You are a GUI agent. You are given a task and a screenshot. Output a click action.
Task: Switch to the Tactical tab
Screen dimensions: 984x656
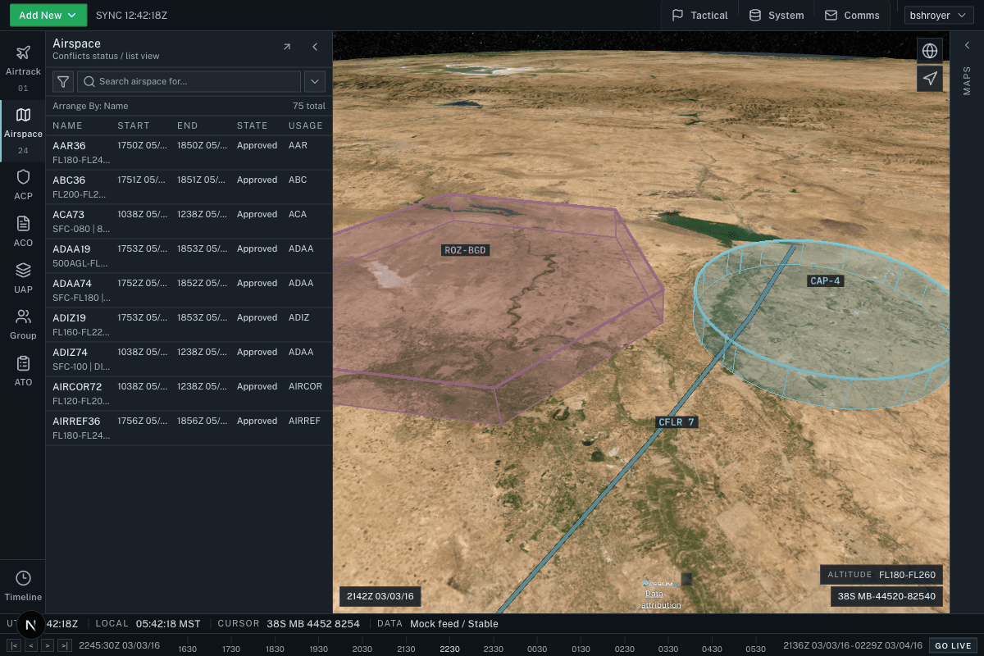[x=699, y=15]
